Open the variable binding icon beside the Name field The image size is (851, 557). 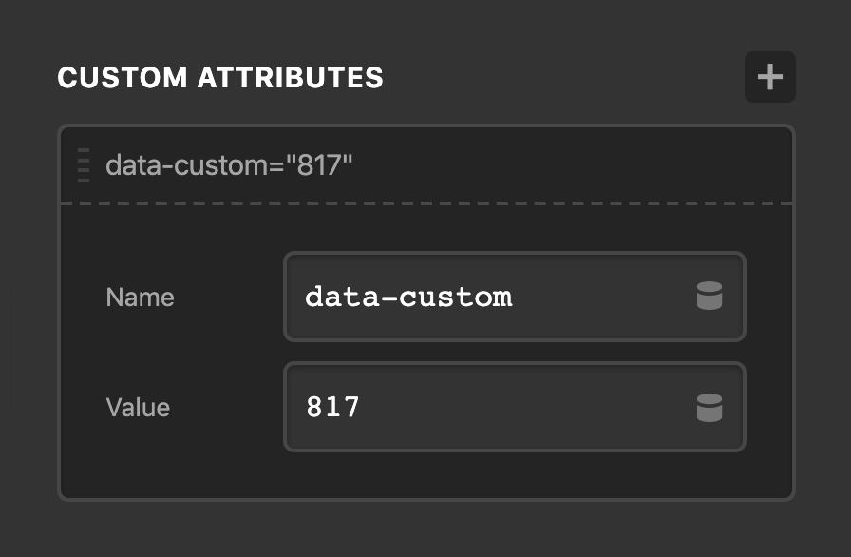[x=709, y=297]
